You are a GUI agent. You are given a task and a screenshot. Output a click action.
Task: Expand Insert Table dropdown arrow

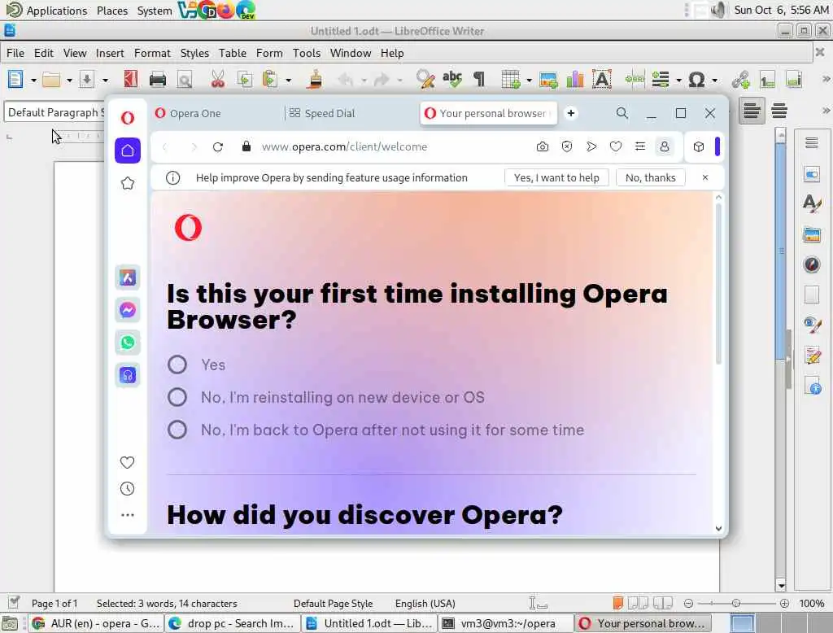tap(529, 81)
